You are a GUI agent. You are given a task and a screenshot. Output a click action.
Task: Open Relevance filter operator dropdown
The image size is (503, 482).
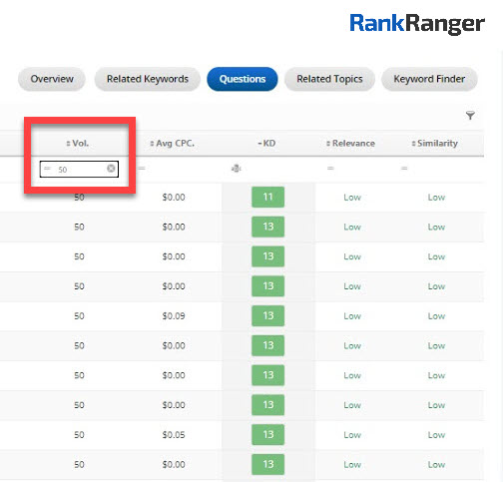pos(330,169)
